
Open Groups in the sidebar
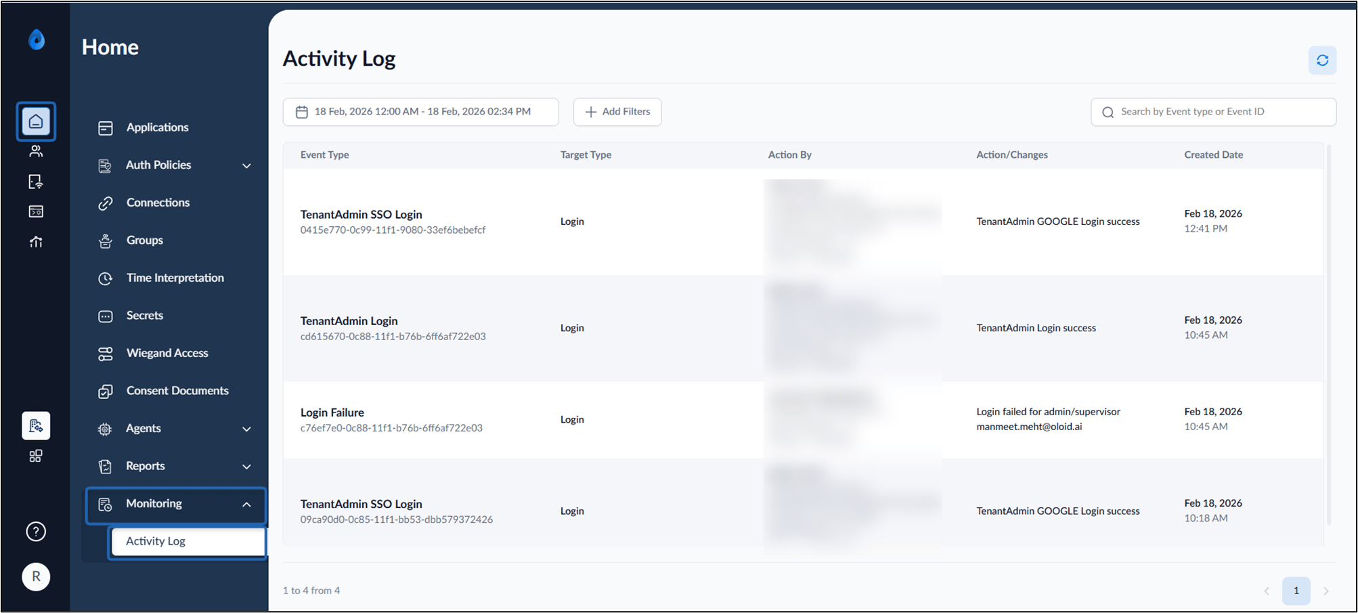tap(144, 240)
